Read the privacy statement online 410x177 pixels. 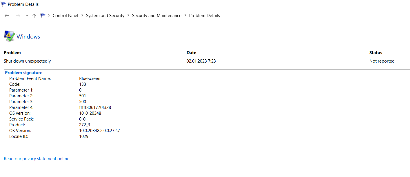pyautogui.click(x=36, y=158)
